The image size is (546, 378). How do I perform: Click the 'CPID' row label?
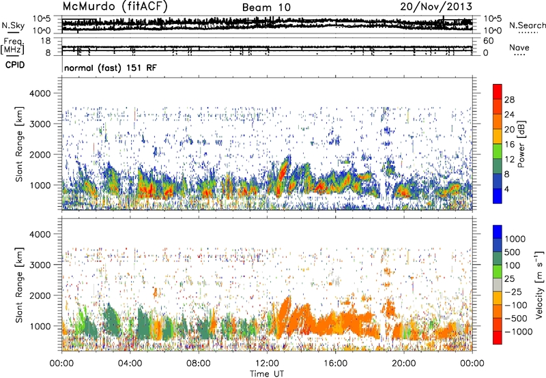coord(15,65)
